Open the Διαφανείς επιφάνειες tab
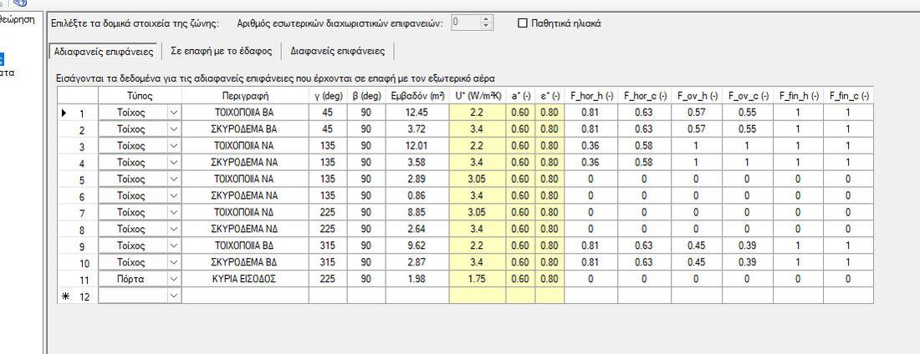920x354 pixels. click(337, 51)
